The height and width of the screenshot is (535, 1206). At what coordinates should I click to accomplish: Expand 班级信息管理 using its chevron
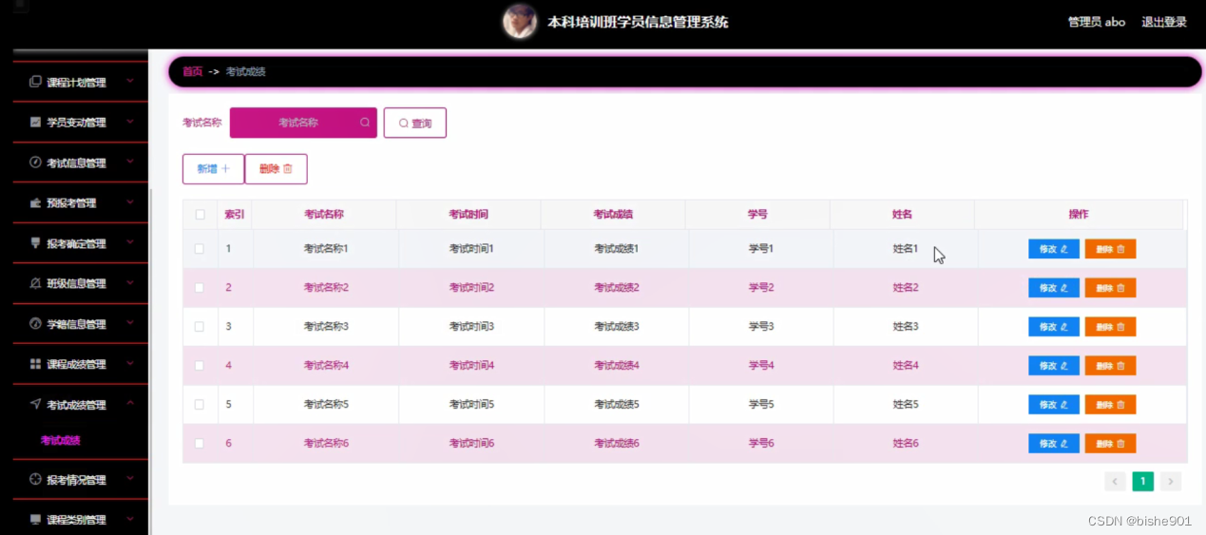(x=130, y=282)
